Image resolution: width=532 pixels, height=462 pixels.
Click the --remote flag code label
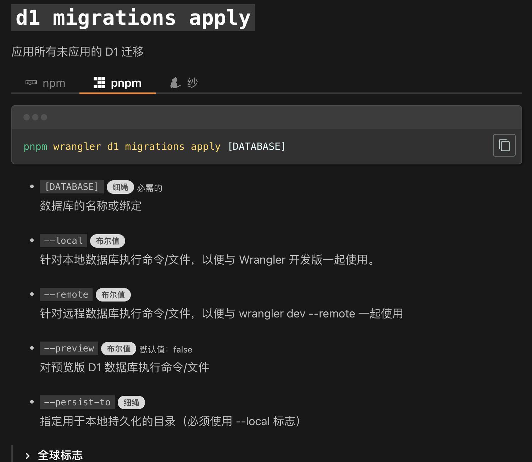[x=66, y=294]
